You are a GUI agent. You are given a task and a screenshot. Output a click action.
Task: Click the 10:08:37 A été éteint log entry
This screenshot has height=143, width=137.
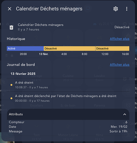68,85
